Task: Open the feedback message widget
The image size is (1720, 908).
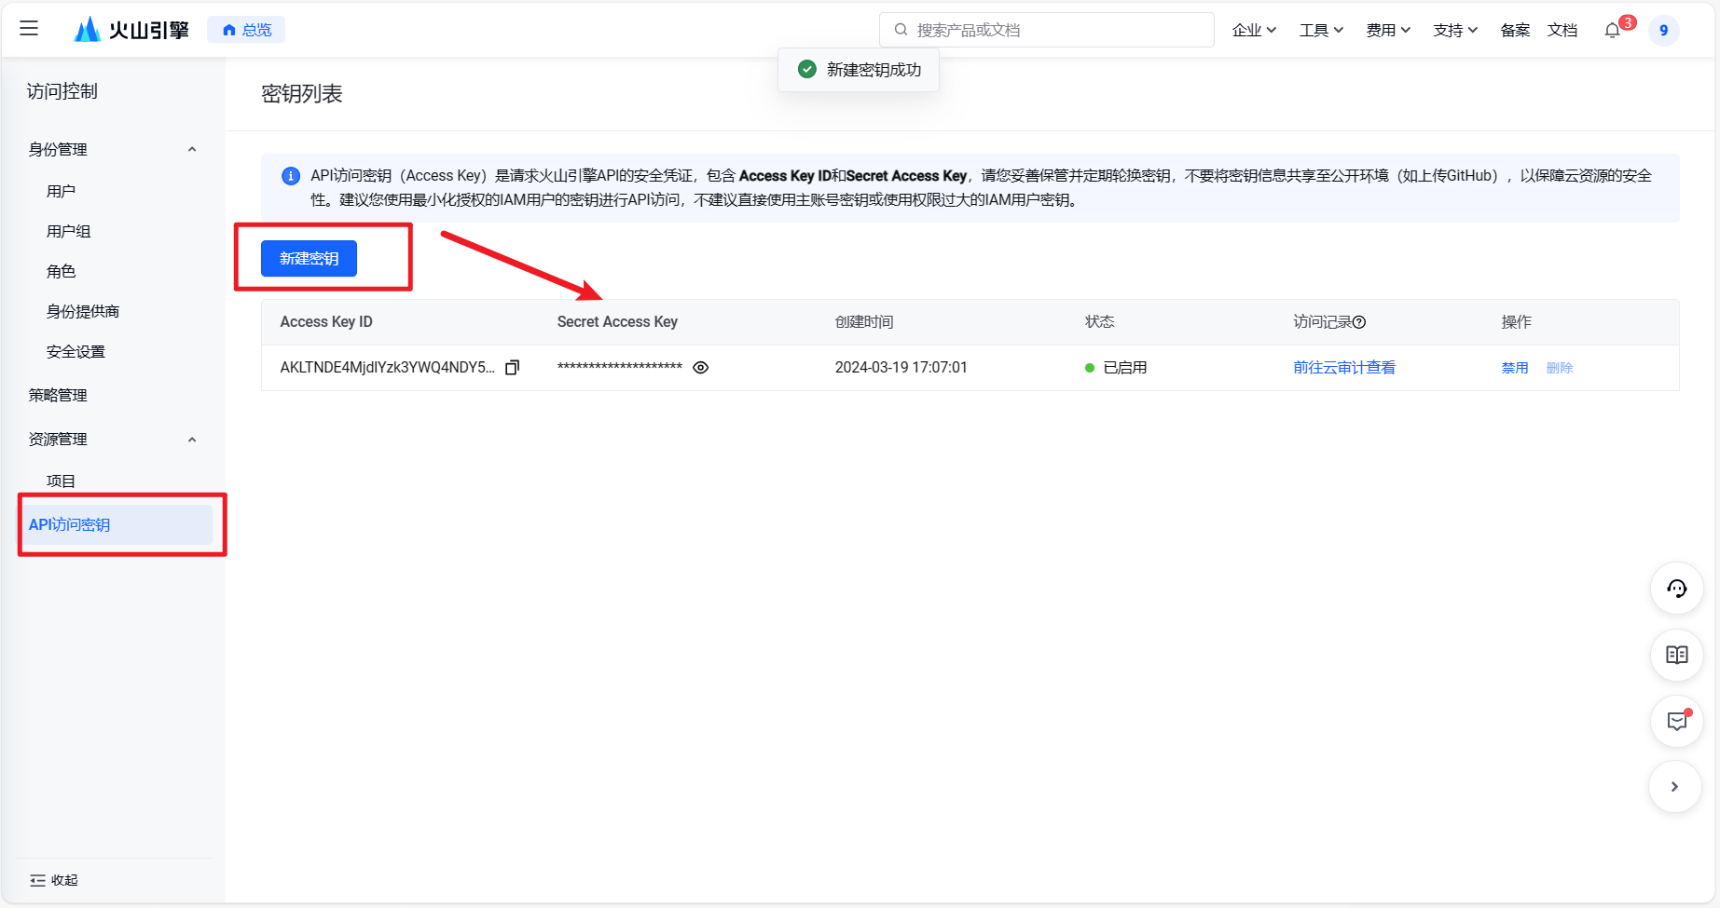Action: (x=1676, y=721)
